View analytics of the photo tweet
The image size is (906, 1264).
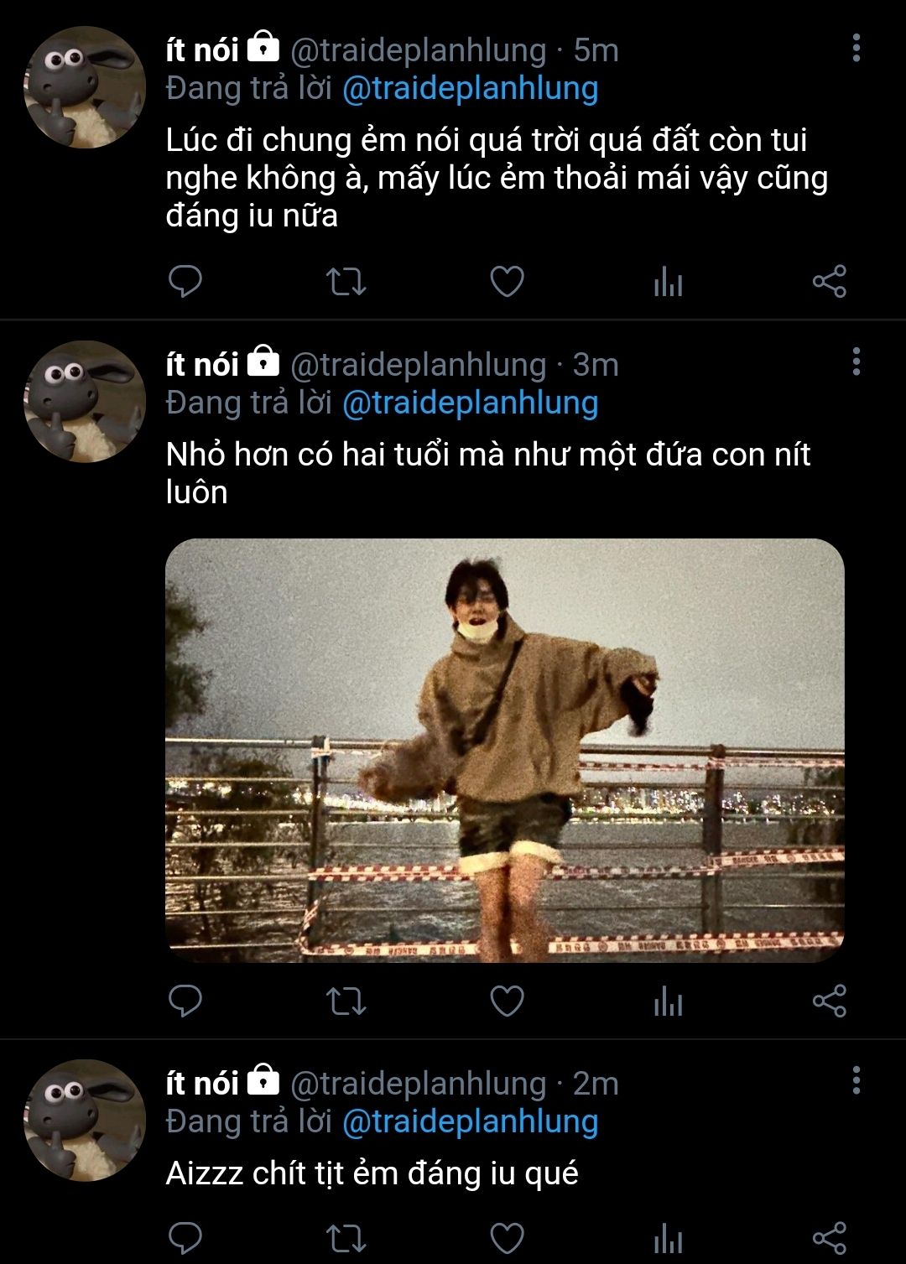click(x=668, y=1000)
